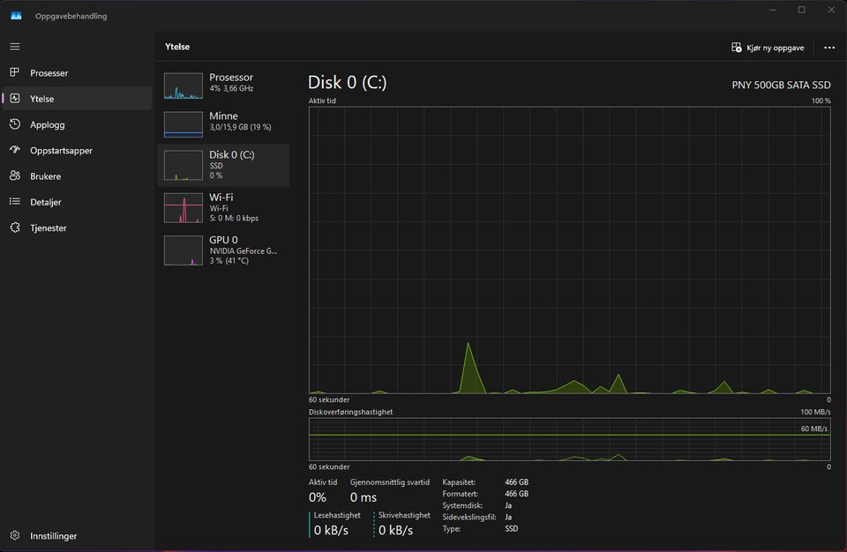Select the Detaljer list icon
The image size is (847, 552).
15,202
